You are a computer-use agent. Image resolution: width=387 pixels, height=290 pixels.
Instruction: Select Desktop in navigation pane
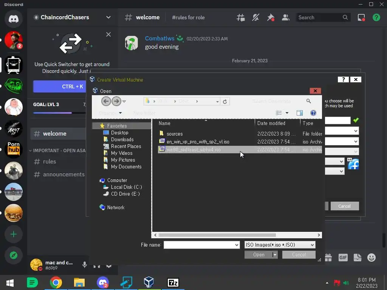(x=119, y=133)
